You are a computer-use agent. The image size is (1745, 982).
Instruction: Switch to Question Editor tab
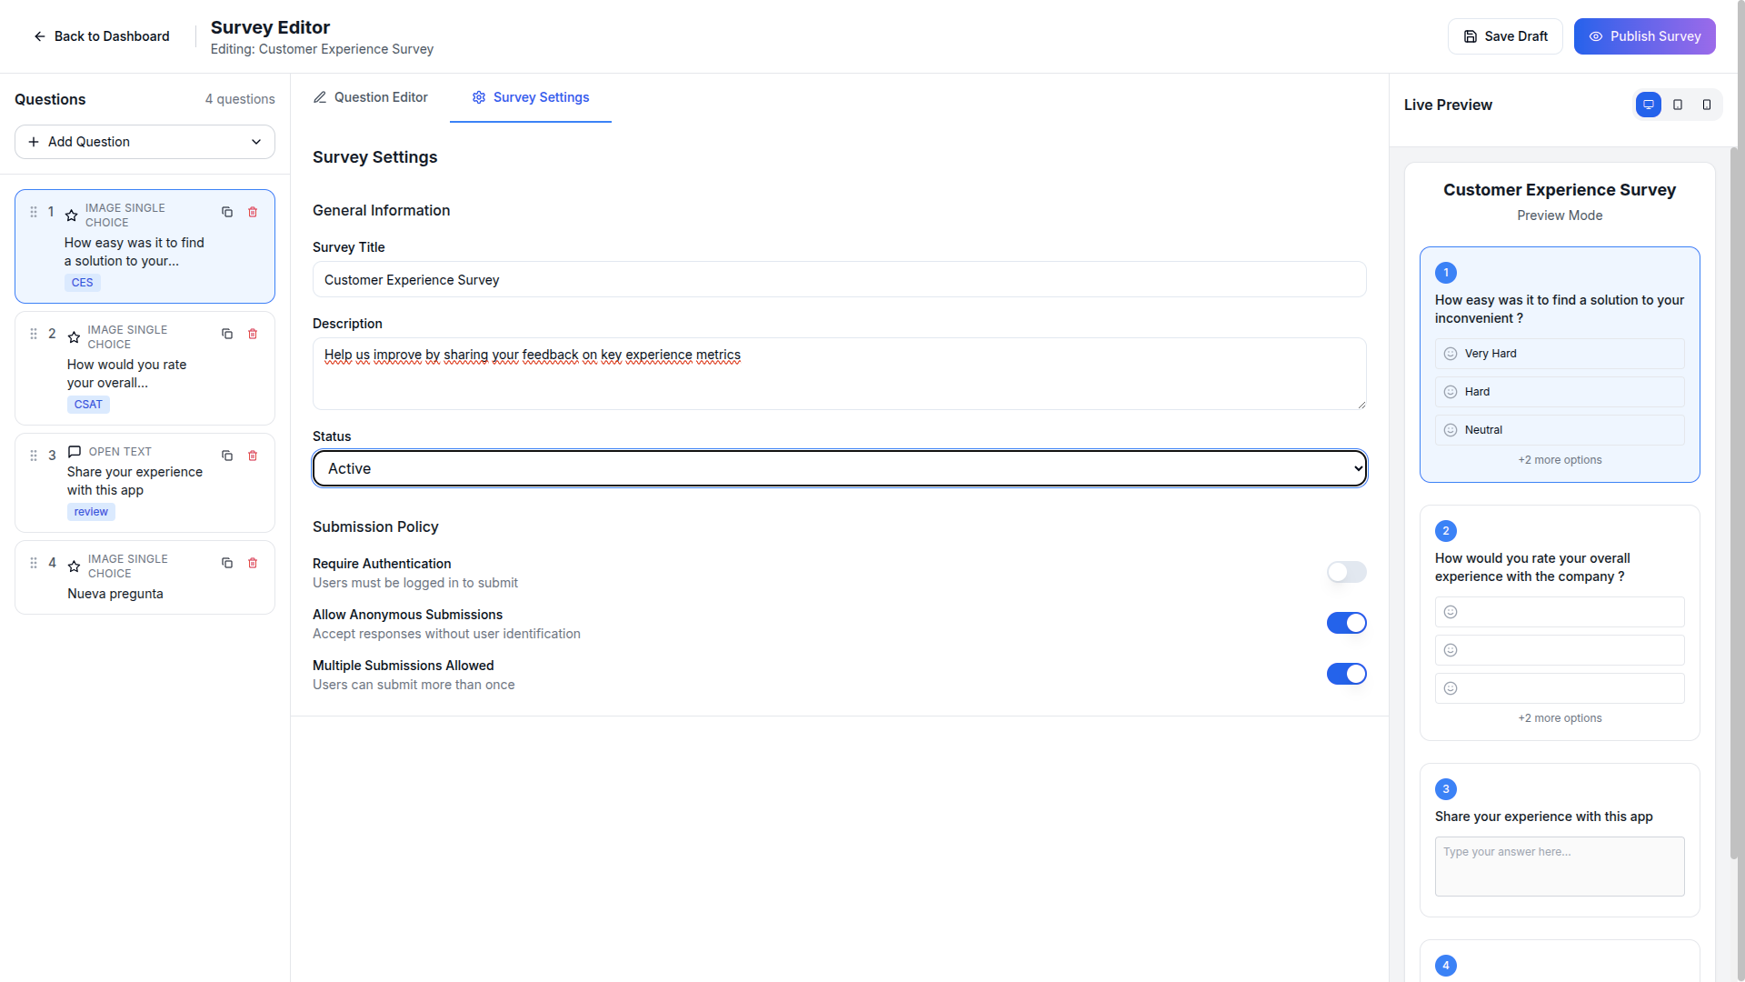[x=370, y=97]
